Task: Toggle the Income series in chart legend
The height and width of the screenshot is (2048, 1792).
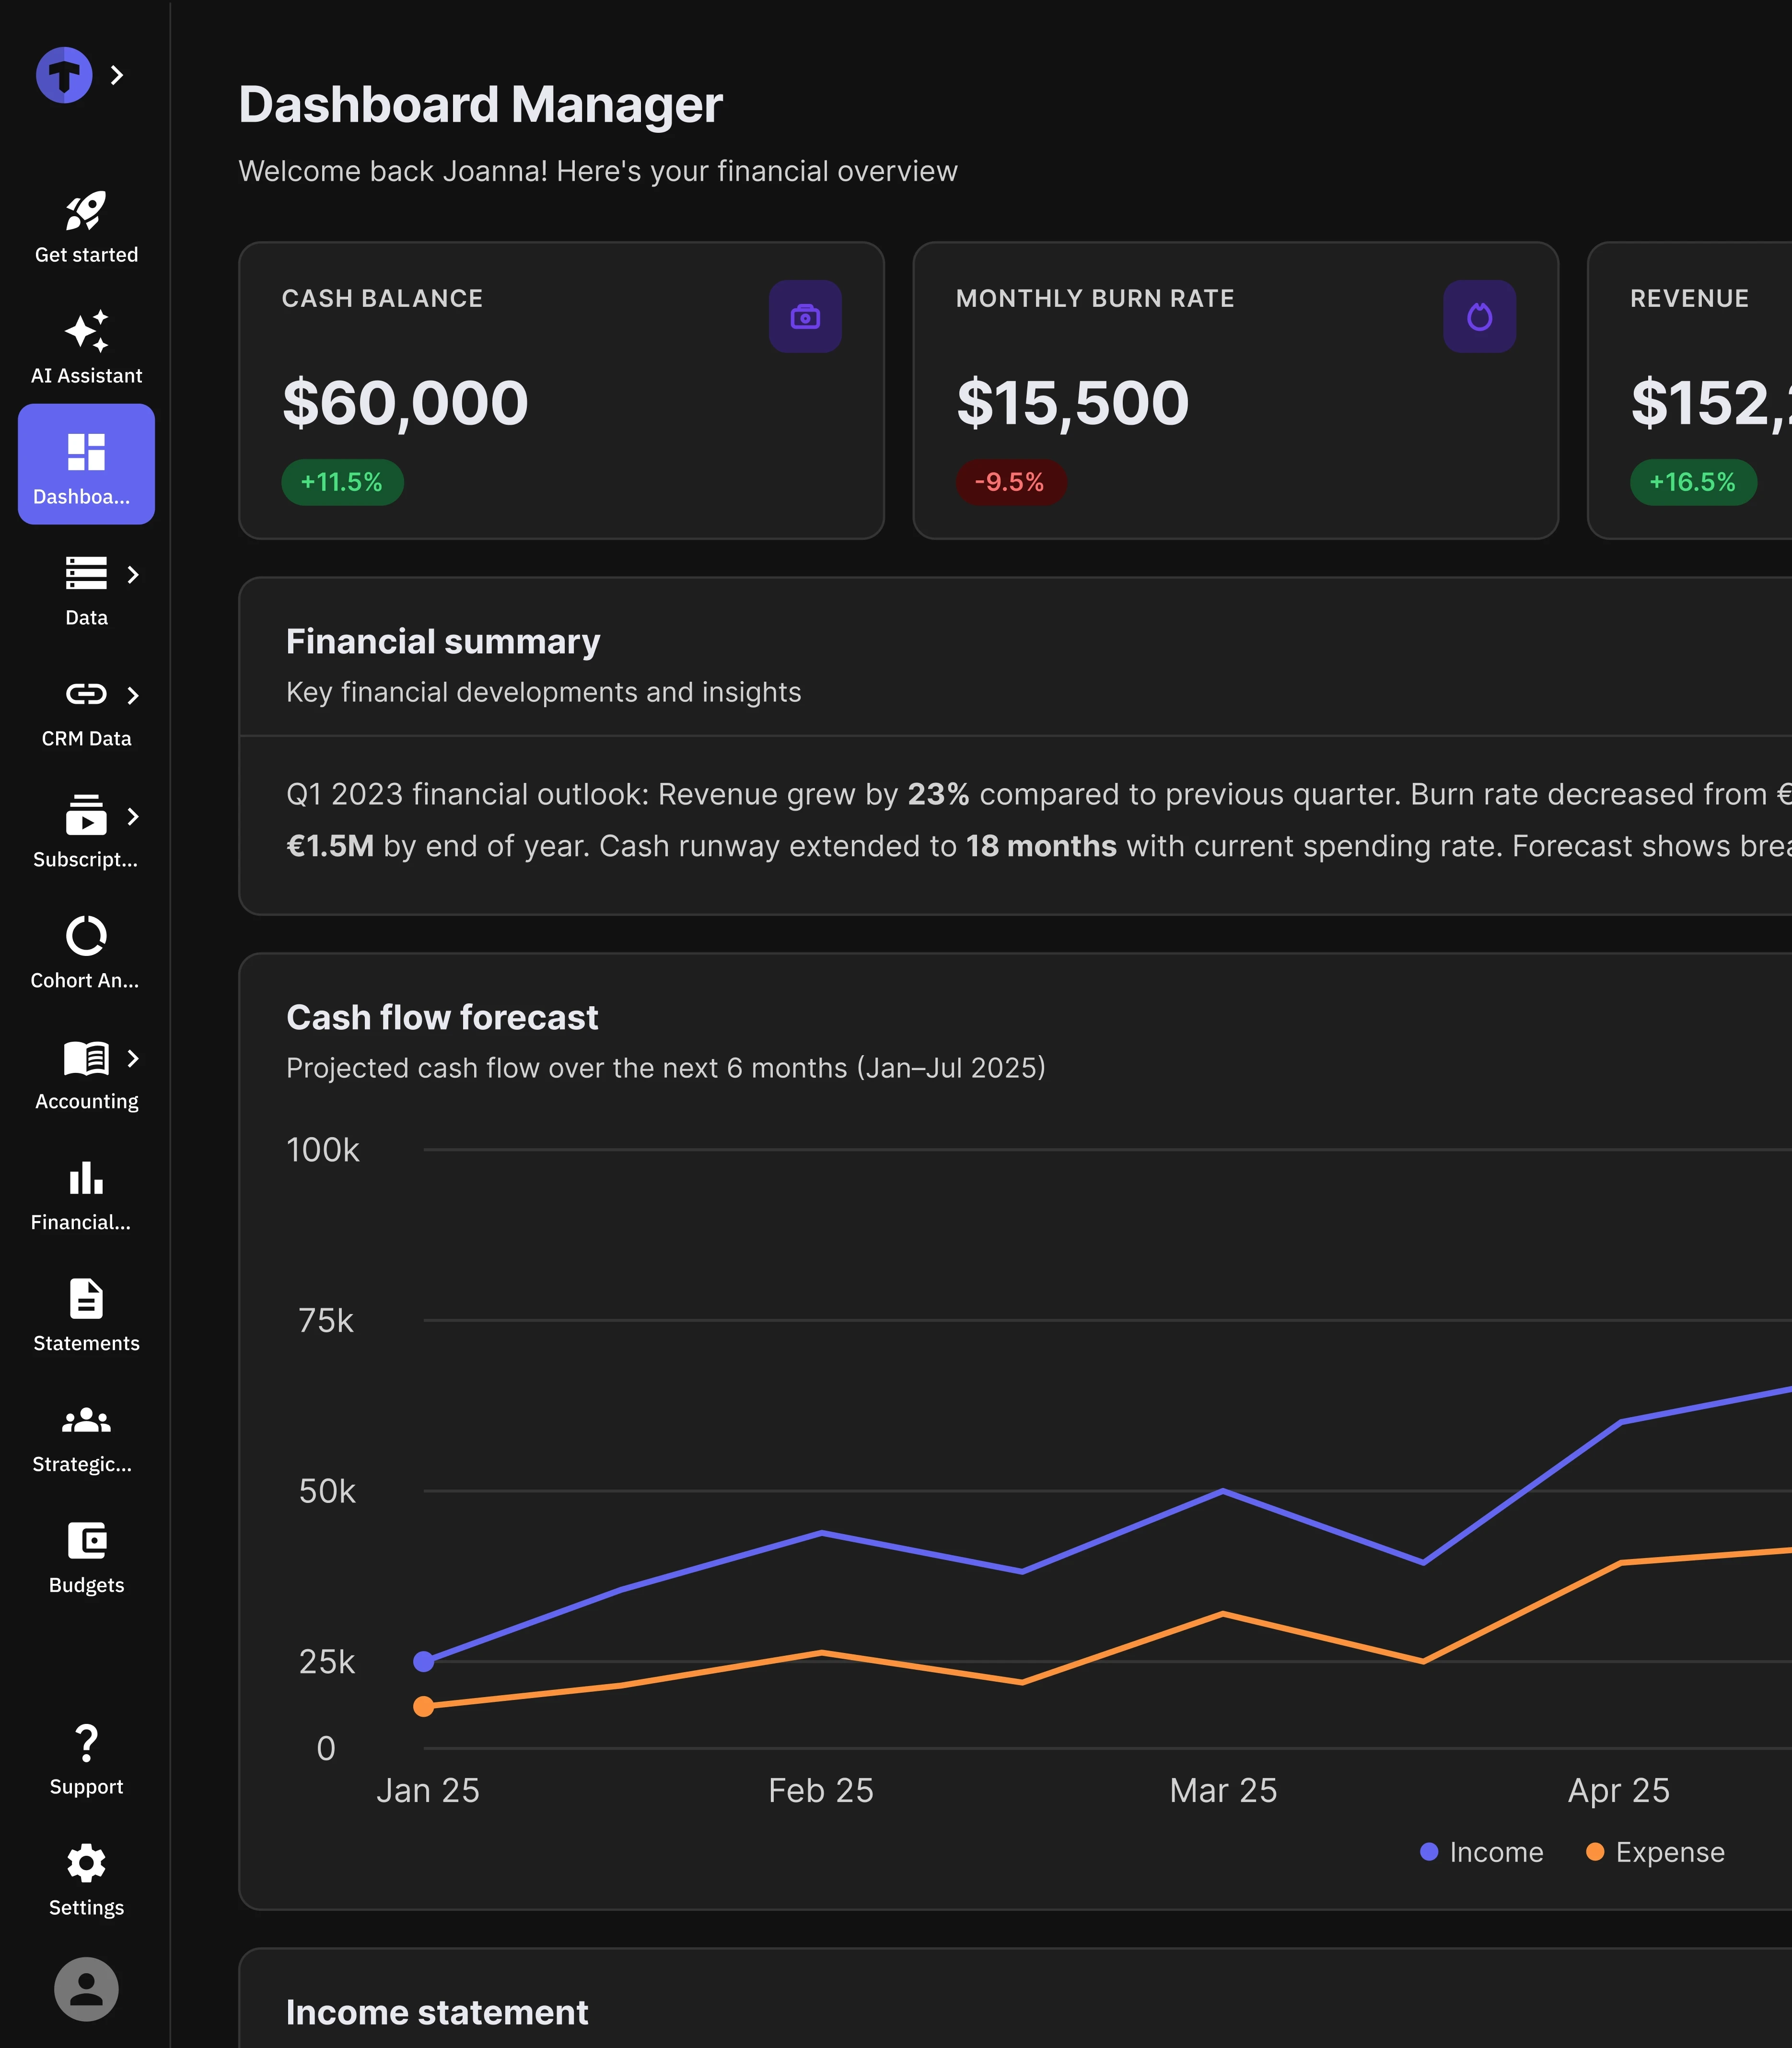Action: pyautogui.click(x=1482, y=1852)
